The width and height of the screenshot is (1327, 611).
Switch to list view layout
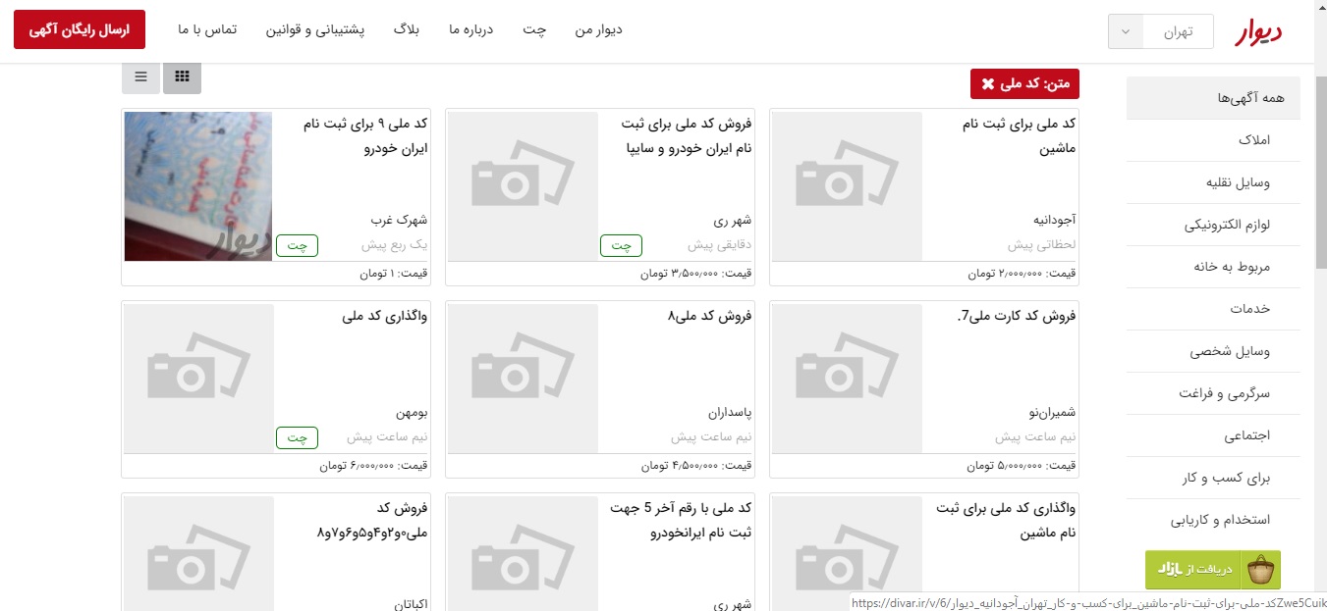(141, 76)
